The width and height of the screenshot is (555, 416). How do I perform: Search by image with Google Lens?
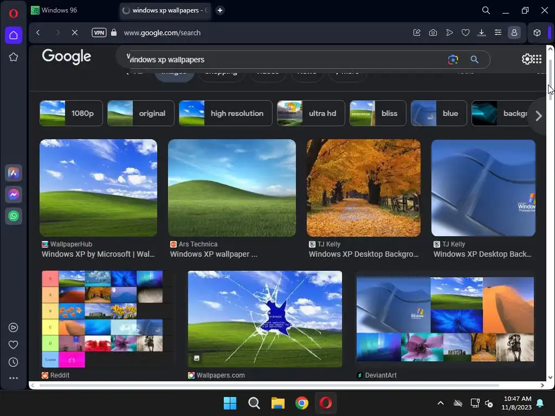tap(453, 60)
